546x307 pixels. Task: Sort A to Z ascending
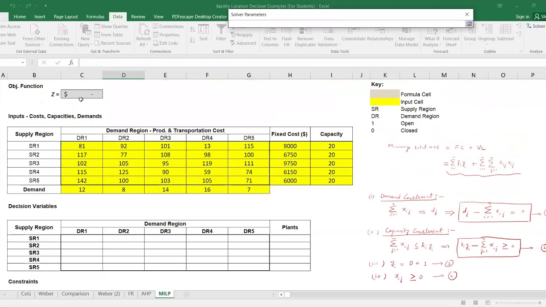click(x=192, y=29)
